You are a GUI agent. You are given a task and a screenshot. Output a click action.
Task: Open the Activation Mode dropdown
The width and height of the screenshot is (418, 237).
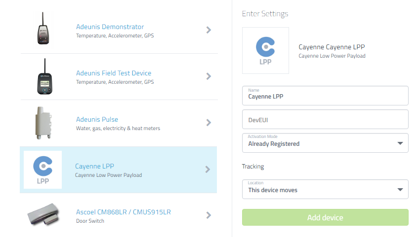click(x=325, y=143)
